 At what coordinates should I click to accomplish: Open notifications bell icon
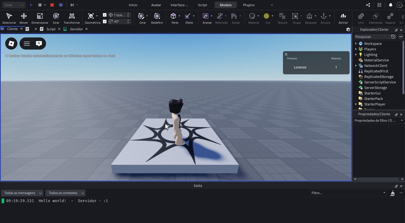pyautogui.click(x=390, y=5)
